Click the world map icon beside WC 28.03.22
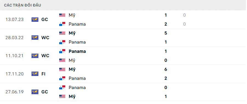 point(35,38)
